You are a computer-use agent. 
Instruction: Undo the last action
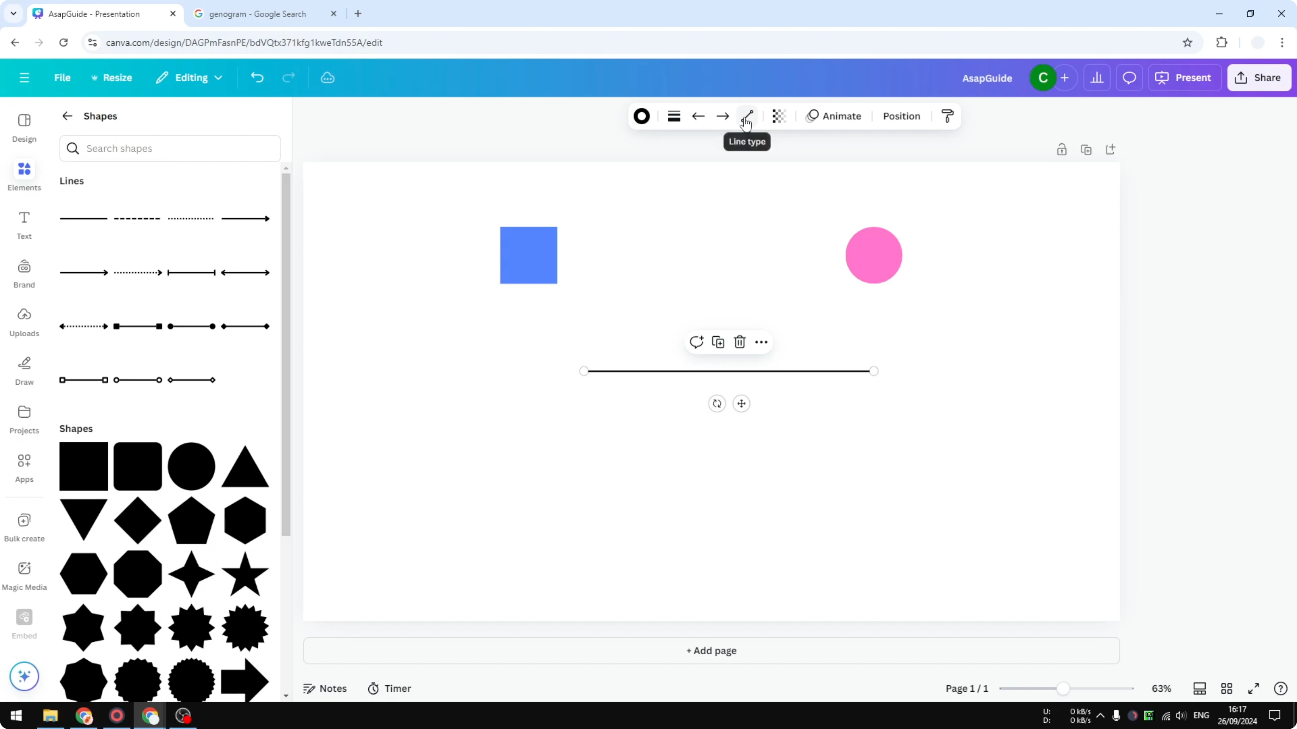[257, 77]
